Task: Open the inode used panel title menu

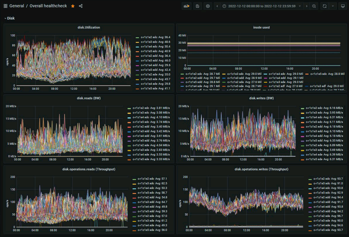Action: (x=261, y=27)
